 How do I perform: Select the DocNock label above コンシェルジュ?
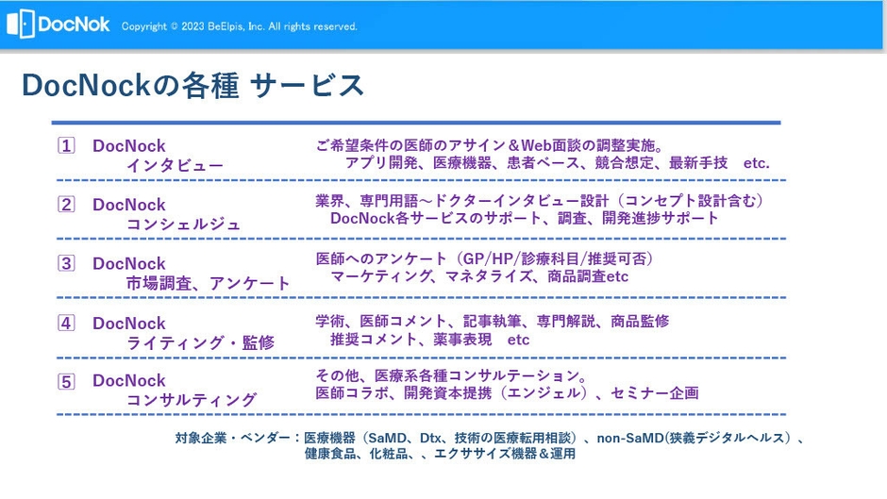click(129, 205)
